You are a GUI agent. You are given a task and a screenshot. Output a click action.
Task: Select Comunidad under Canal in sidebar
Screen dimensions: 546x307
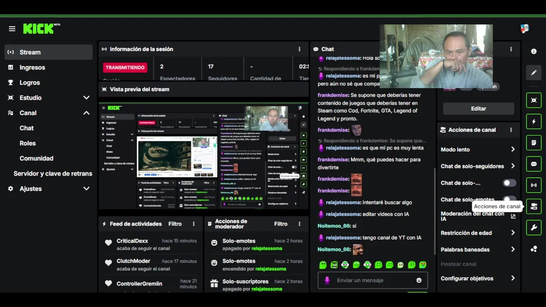coord(36,158)
